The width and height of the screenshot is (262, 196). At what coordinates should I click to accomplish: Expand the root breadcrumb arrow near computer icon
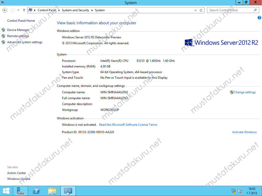[35, 10]
